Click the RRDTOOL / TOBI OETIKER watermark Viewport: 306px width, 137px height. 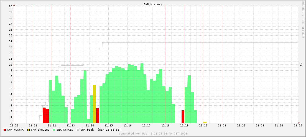tap(303, 19)
